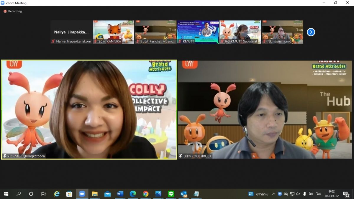Click Zoom app icon in title bar
Image resolution: width=354 pixels, height=199 pixels.
point(3,3)
